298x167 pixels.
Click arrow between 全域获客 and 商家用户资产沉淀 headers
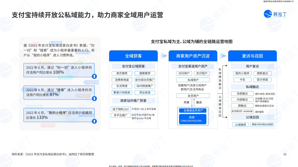(163, 56)
